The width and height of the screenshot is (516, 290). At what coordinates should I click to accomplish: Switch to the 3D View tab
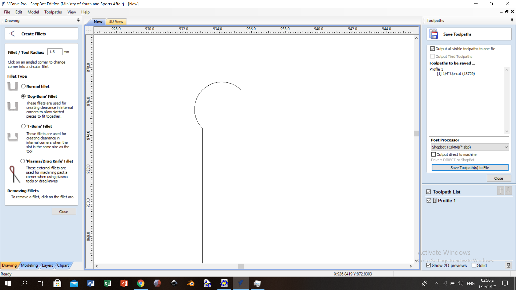116,21
